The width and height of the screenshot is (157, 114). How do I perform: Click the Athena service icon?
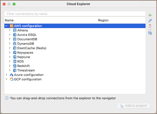(15, 30)
